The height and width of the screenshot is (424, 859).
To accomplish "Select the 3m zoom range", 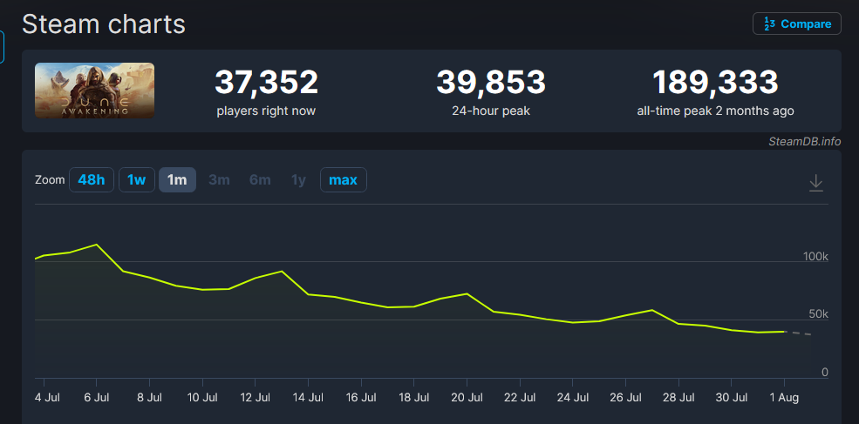I will click(219, 179).
